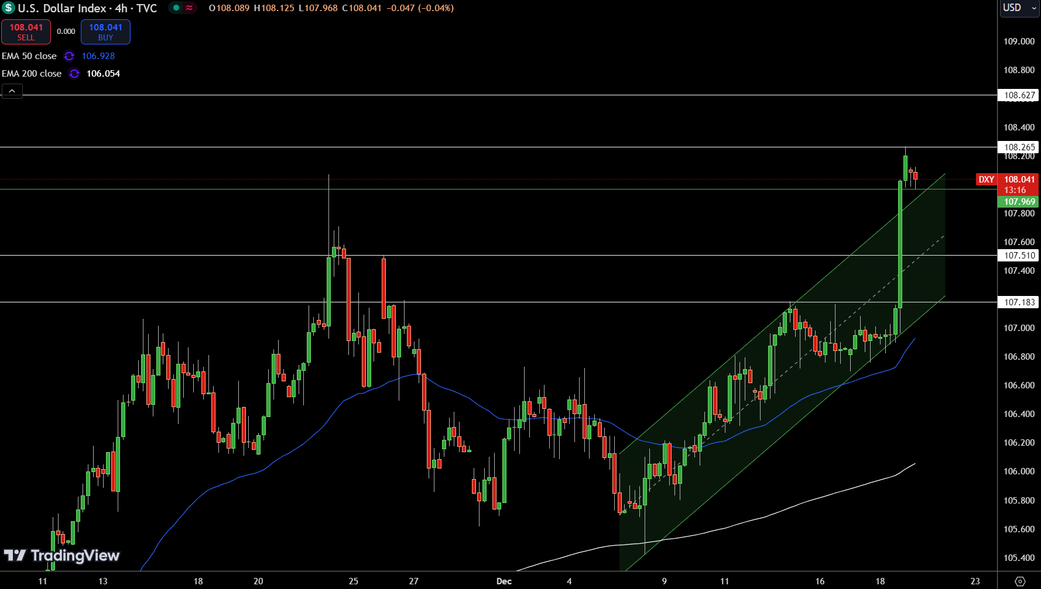The height and width of the screenshot is (589, 1041).
Task: Click the 107.183 price level label
Action: pos(1018,302)
